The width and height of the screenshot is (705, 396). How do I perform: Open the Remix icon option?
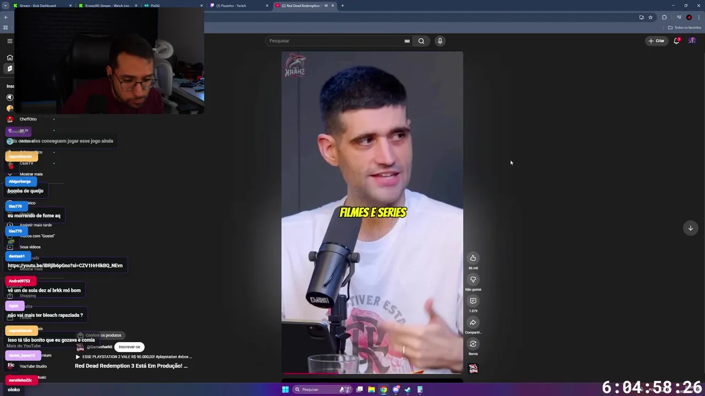click(473, 344)
